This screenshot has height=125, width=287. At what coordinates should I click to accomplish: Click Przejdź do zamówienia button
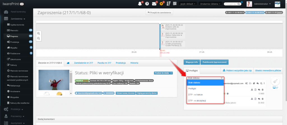(159, 13)
